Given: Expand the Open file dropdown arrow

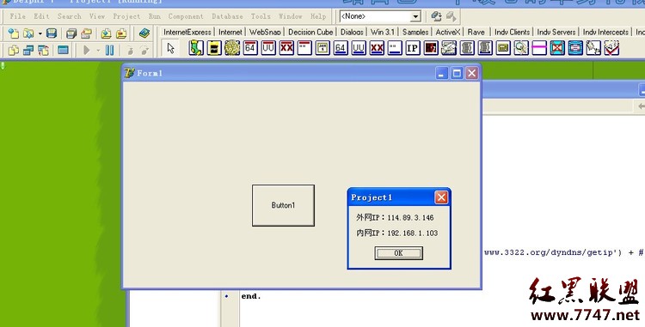Looking at the screenshot, I should [40, 33].
